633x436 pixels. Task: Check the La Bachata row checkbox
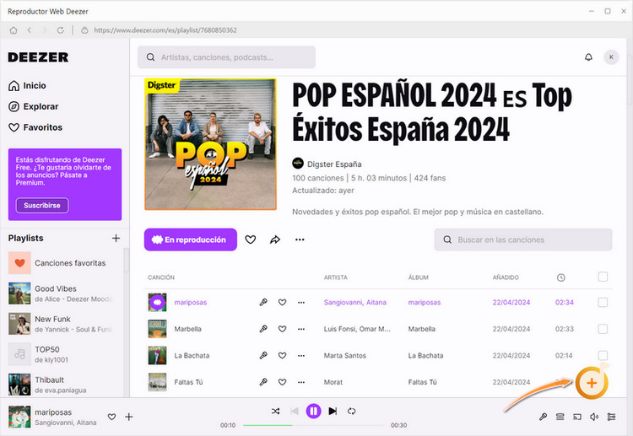pos(603,355)
